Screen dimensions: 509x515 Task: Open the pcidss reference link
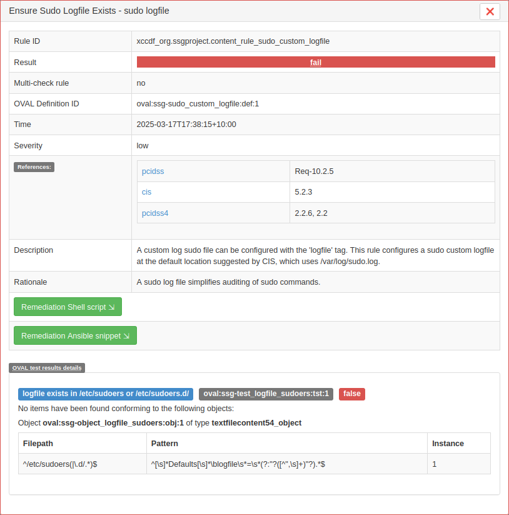pos(153,171)
